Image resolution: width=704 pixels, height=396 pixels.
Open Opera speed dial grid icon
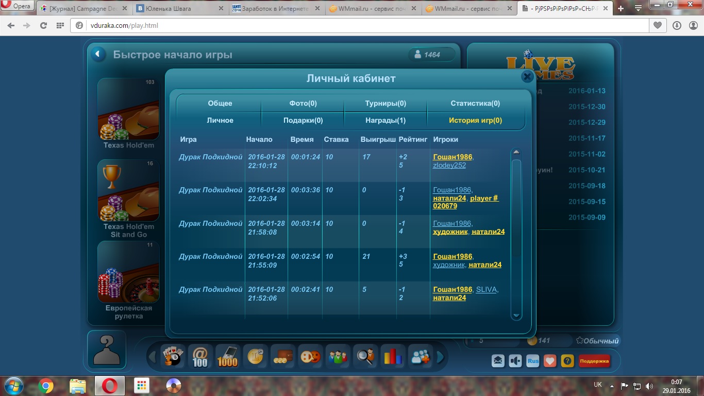(x=60, y=25)
